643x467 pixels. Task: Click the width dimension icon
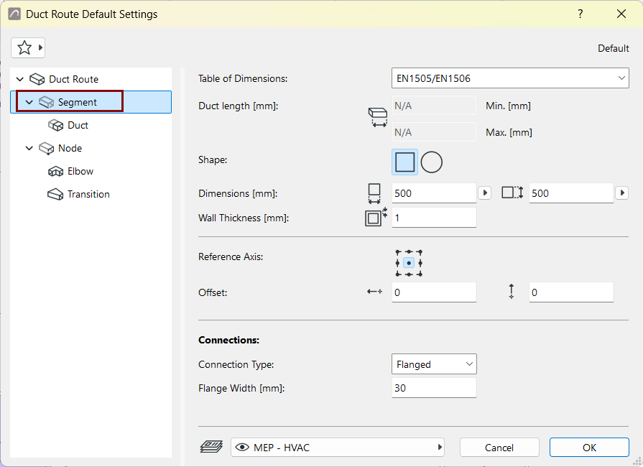coord(374,193)
